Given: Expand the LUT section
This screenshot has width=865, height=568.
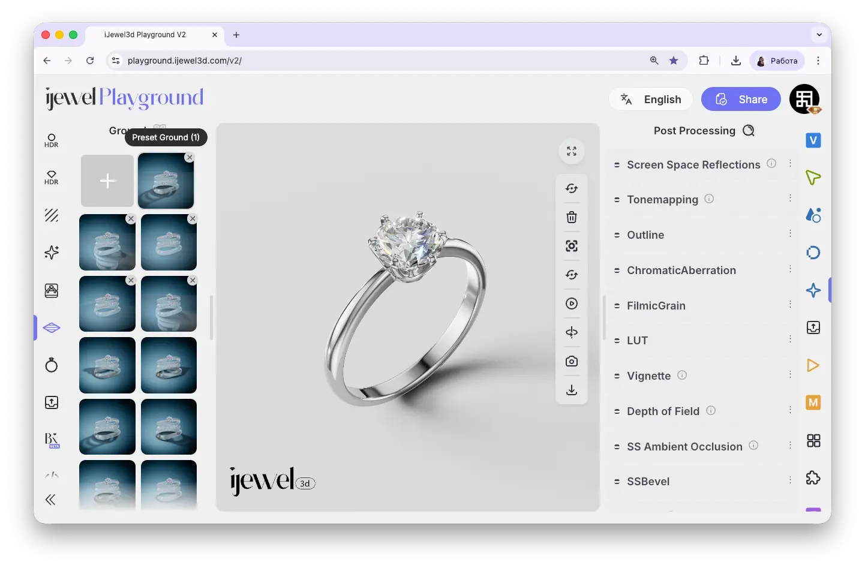Looking at the screenshot, I should point(702,341).
